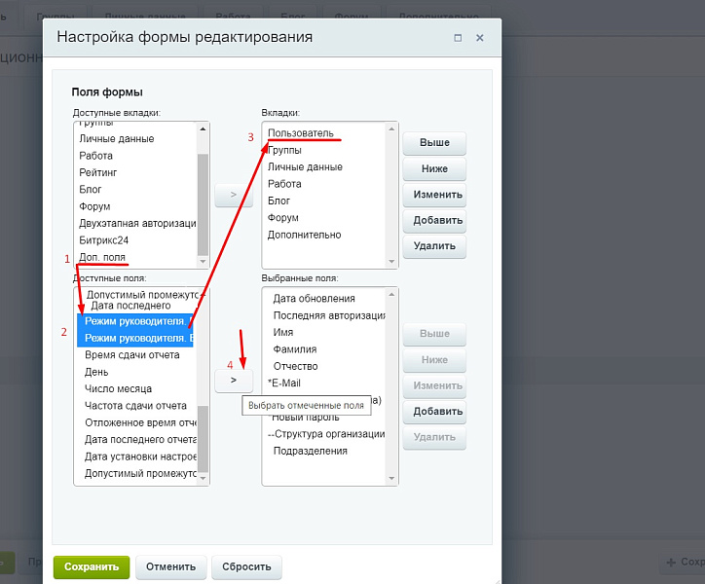The image size is (705, 584).
Task: Select Время сдачи отчета field
Action: coord(131,355)
